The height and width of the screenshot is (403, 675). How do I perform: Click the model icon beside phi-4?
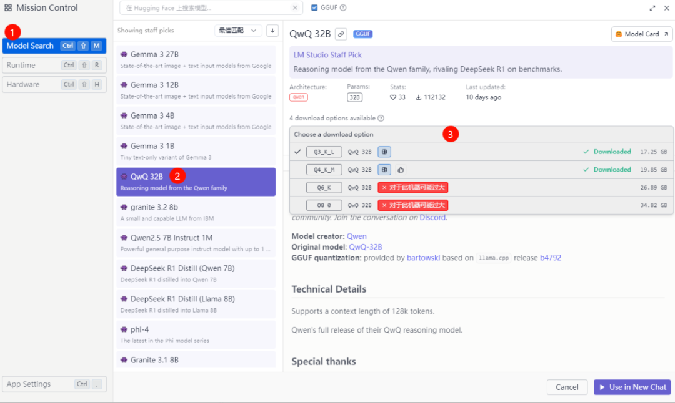coord(124,329)
